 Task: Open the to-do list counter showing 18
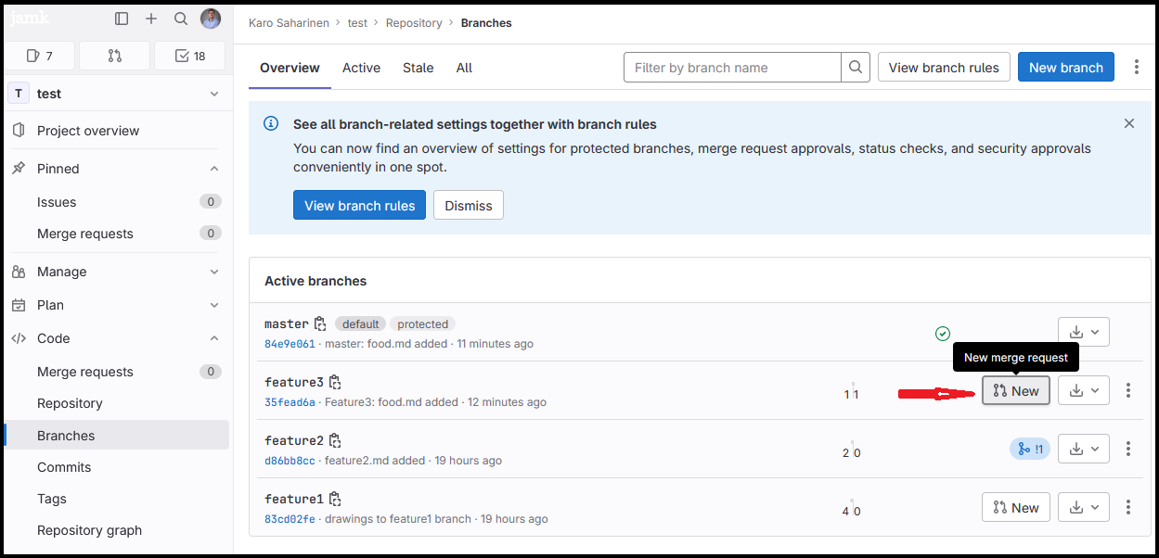tap(190, 56)
